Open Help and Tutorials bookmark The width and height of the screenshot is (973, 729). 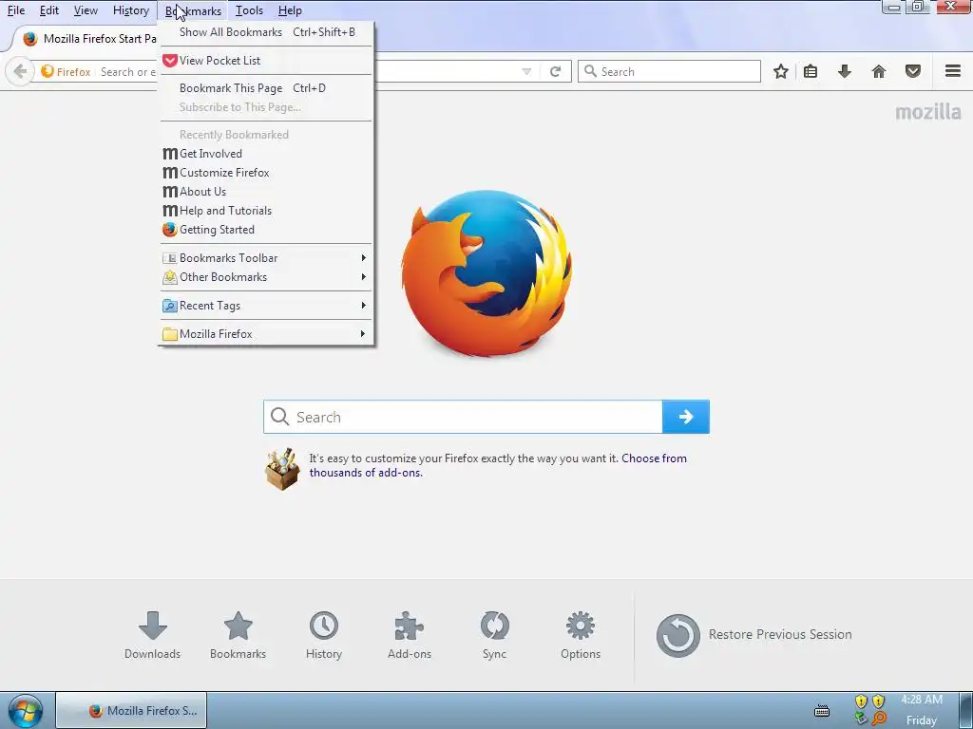pos(267,211)
